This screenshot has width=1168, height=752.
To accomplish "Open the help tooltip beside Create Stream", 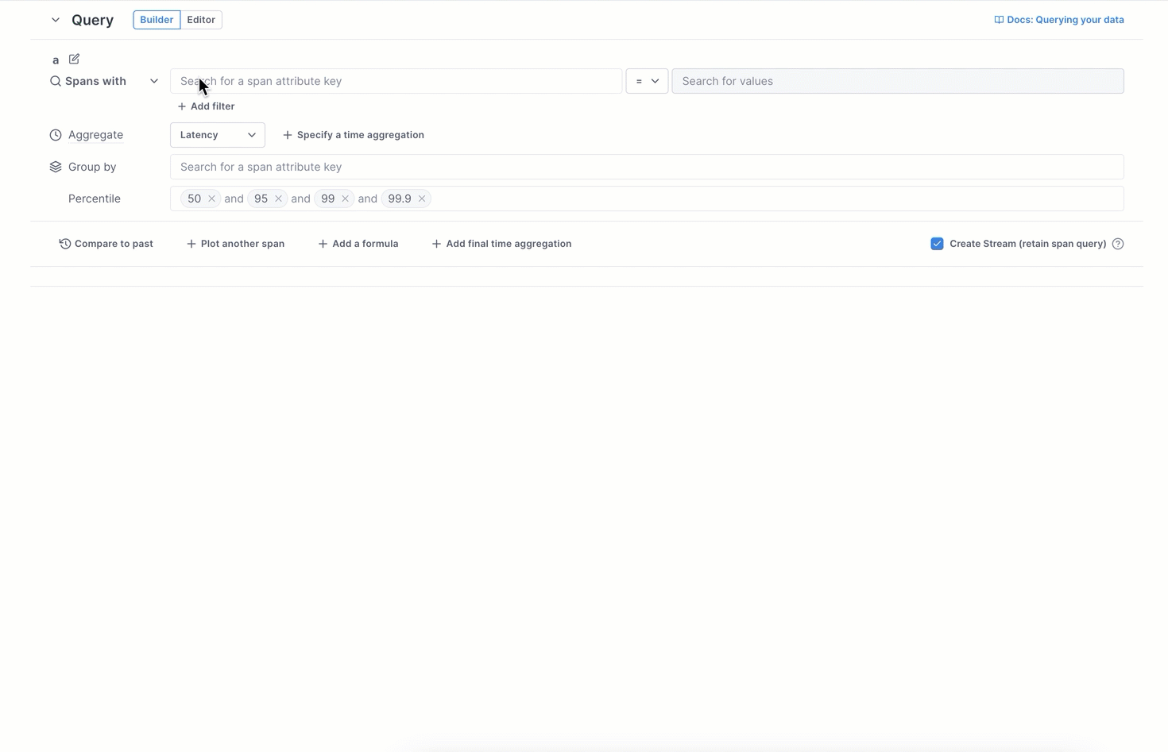I will pyautogui.click(x=1118, y=243).
